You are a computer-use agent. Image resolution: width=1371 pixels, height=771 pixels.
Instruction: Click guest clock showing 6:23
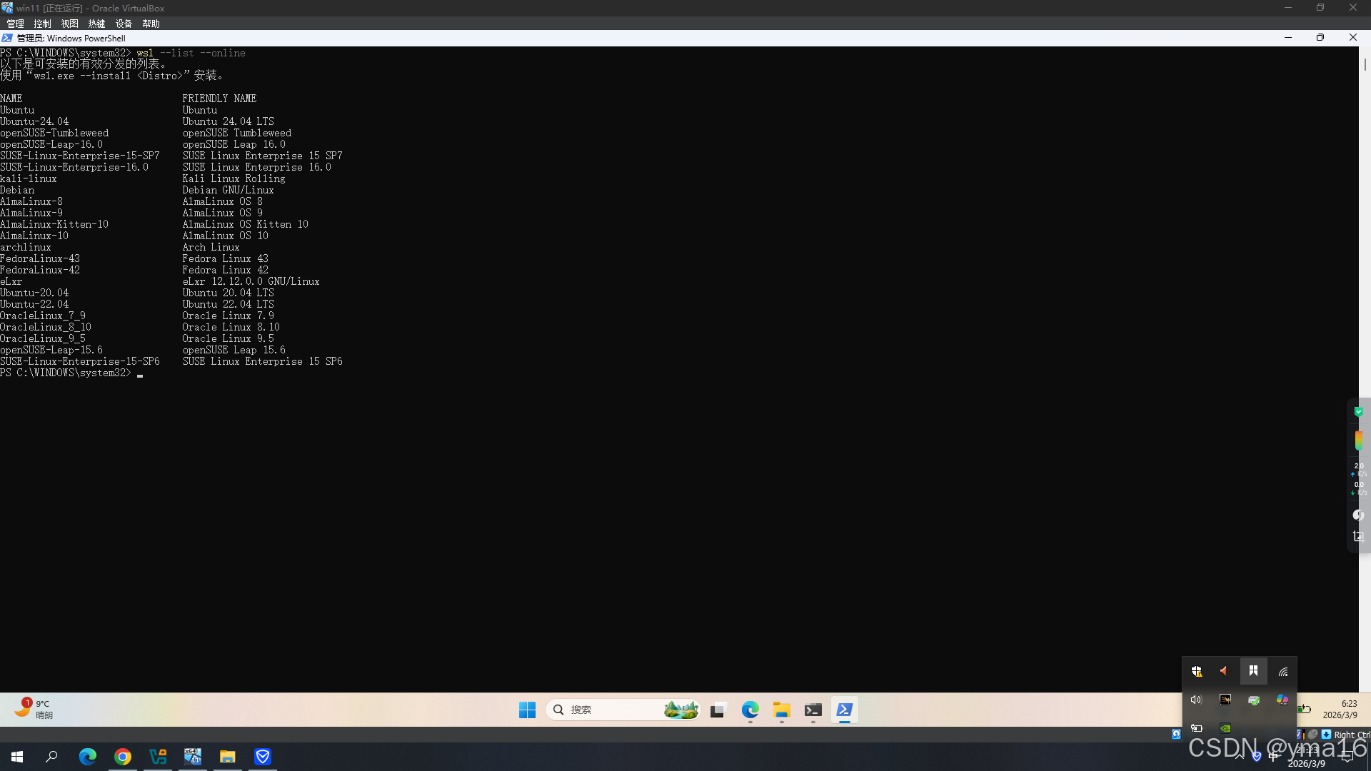(1340, 709)
